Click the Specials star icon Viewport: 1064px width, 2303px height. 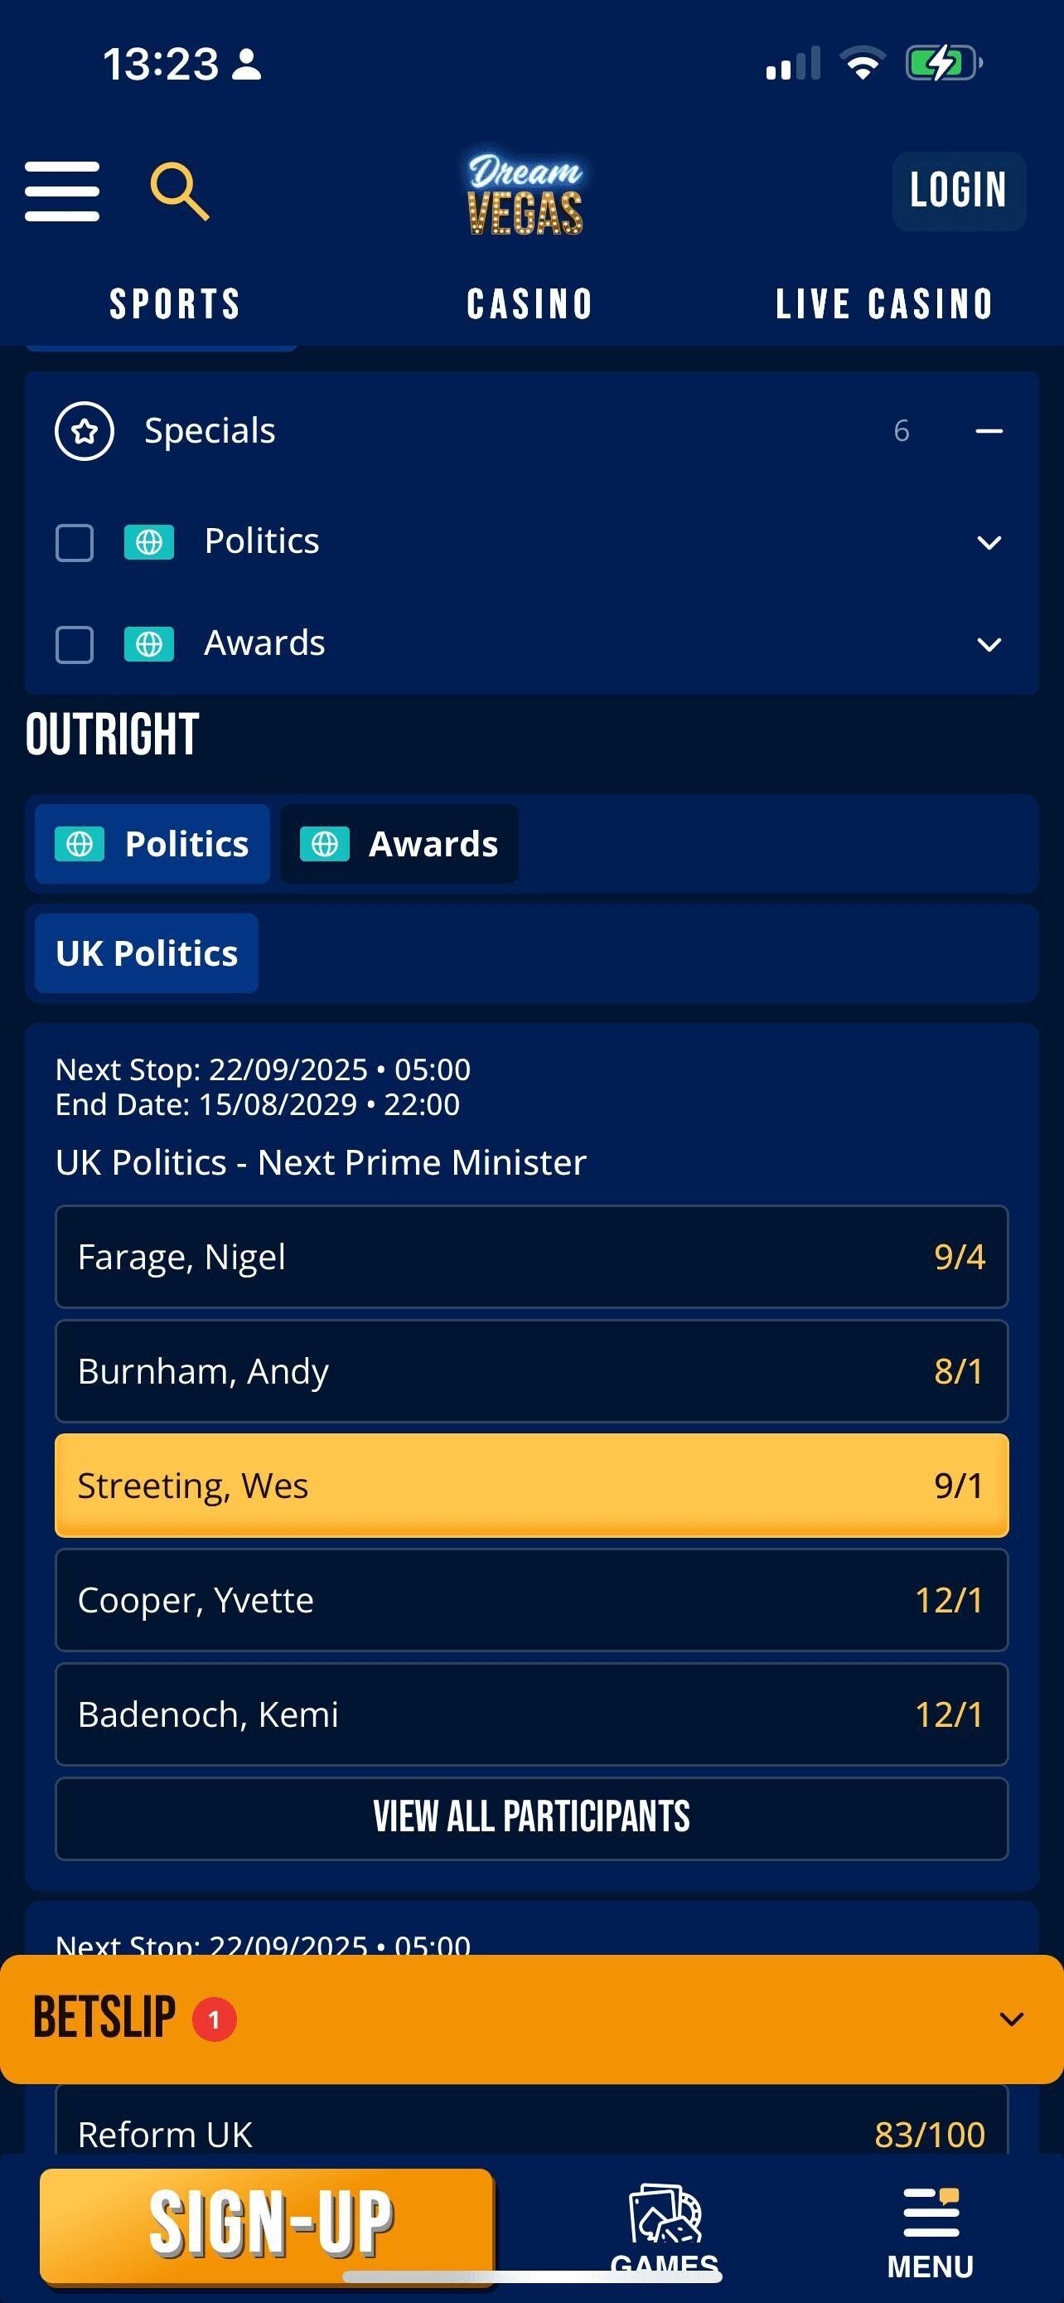84,432
